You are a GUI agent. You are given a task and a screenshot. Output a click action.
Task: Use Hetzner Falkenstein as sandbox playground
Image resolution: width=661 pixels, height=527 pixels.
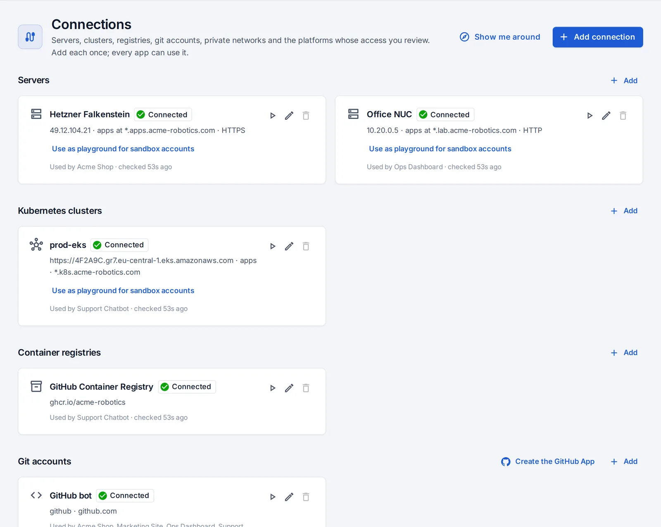point(123,149)
